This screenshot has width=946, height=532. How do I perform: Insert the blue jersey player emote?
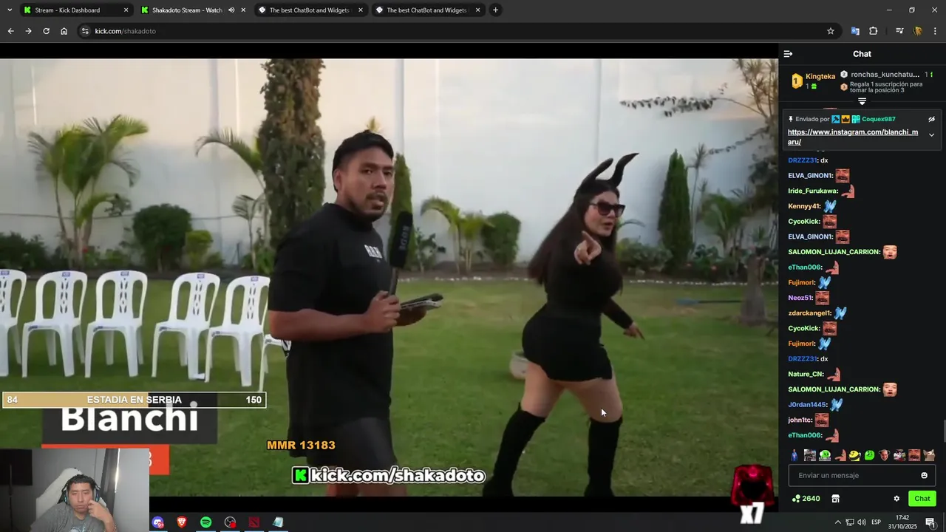coord(794,455)
